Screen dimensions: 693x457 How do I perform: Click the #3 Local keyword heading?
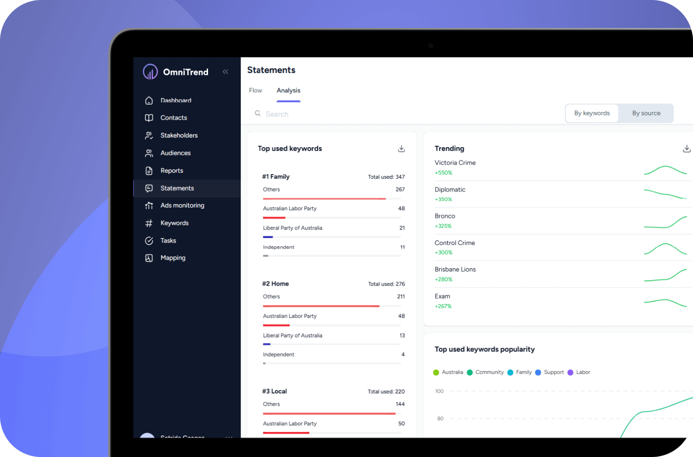click(274, 391)
